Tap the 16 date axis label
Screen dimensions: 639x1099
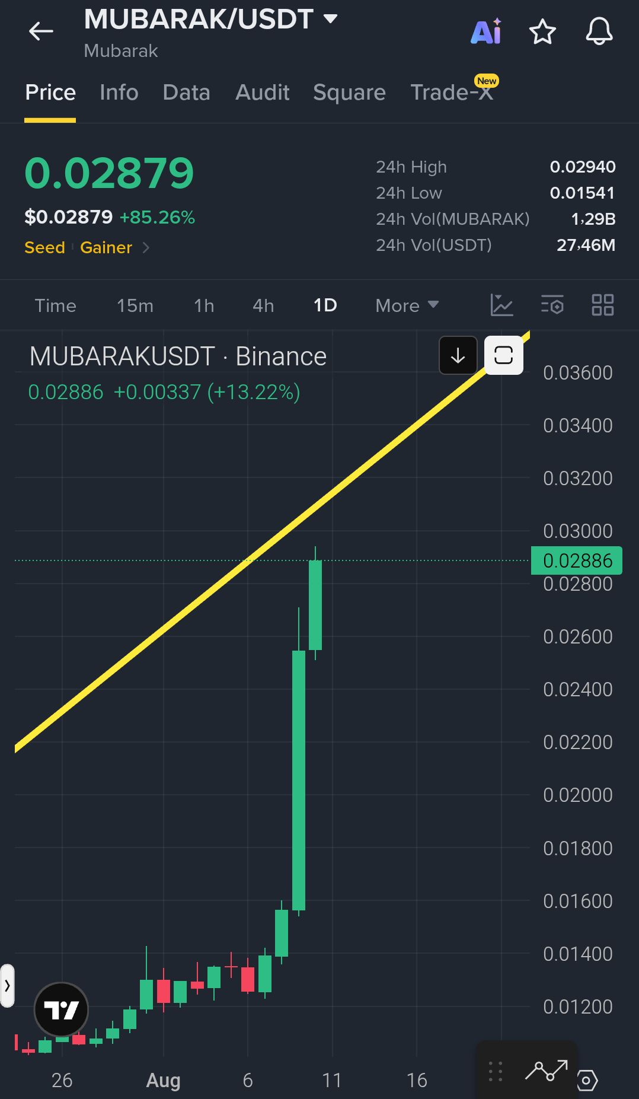click(x=417, y=1080)
